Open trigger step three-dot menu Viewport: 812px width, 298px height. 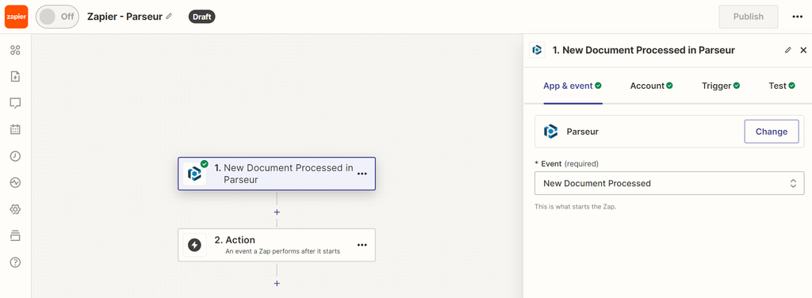(x=362, y=174)
